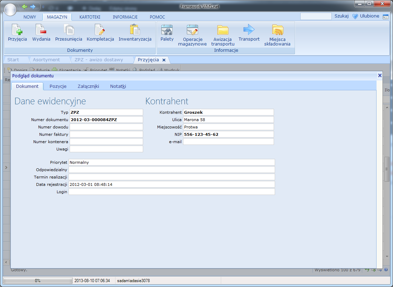Viewport: 393px width, 287px height.
Task: Expand the quick access toolbar dropdown
Action: [x=43, y=7]
